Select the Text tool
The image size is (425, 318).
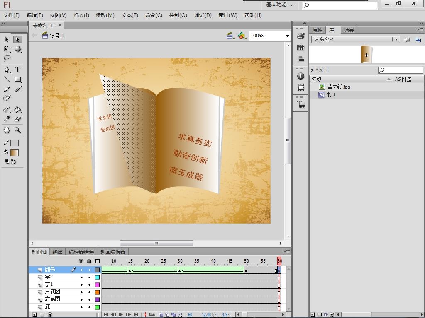click(18, 70)
